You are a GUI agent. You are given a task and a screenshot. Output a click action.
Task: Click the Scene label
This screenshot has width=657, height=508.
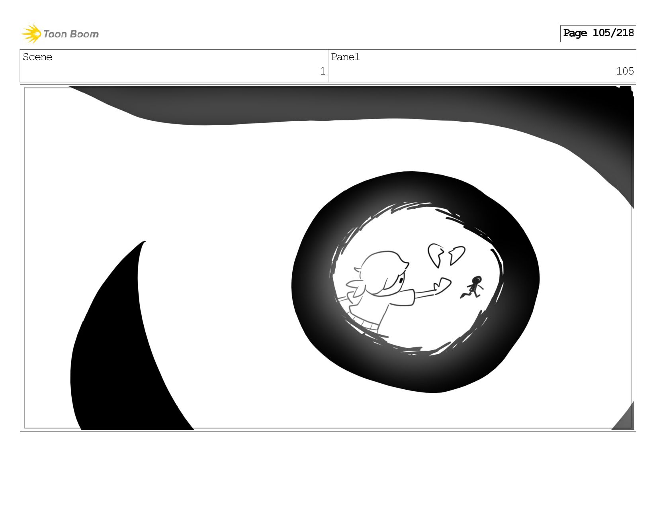coord(37,57)
